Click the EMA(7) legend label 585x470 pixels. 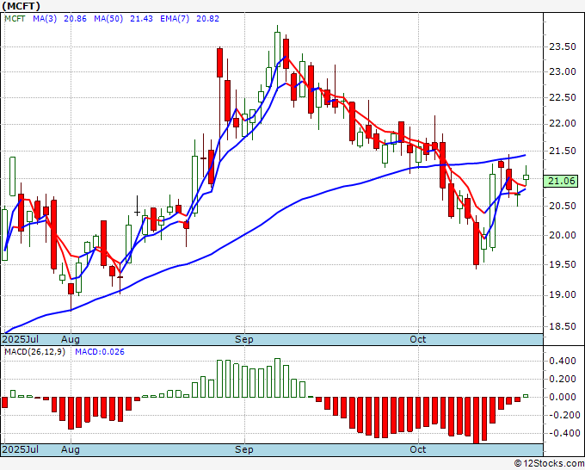(x=175, y=19)
